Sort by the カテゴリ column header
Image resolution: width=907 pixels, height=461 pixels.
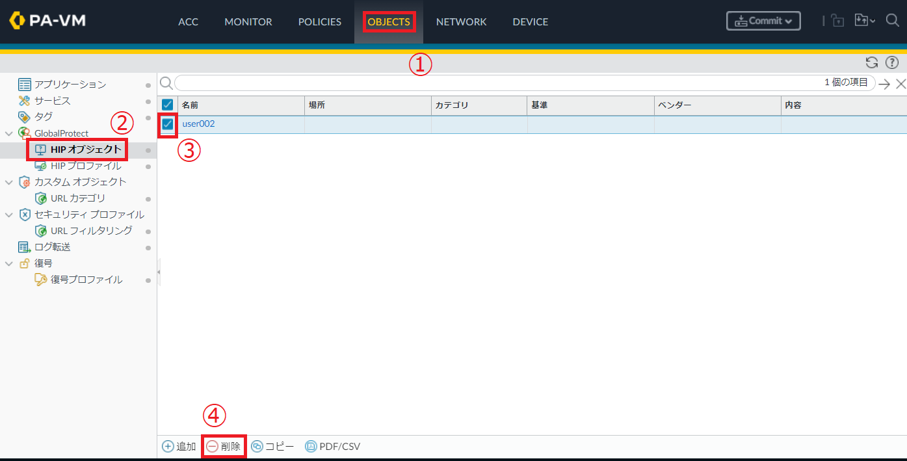tap(479, 105)
